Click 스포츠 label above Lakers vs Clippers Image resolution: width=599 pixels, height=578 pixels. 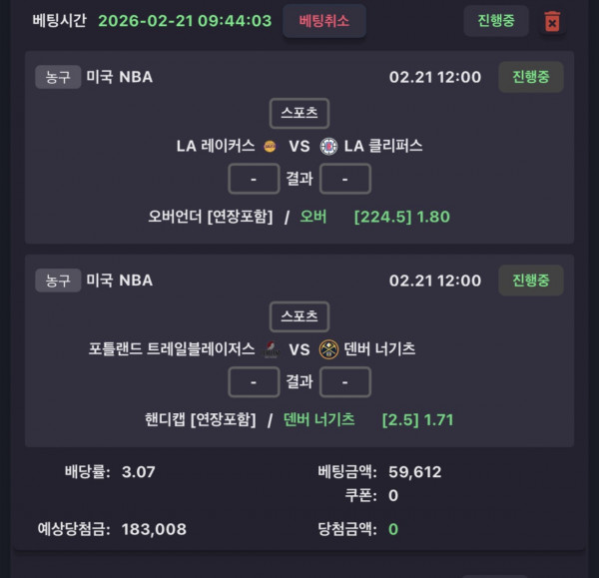[x=299, y=113]
